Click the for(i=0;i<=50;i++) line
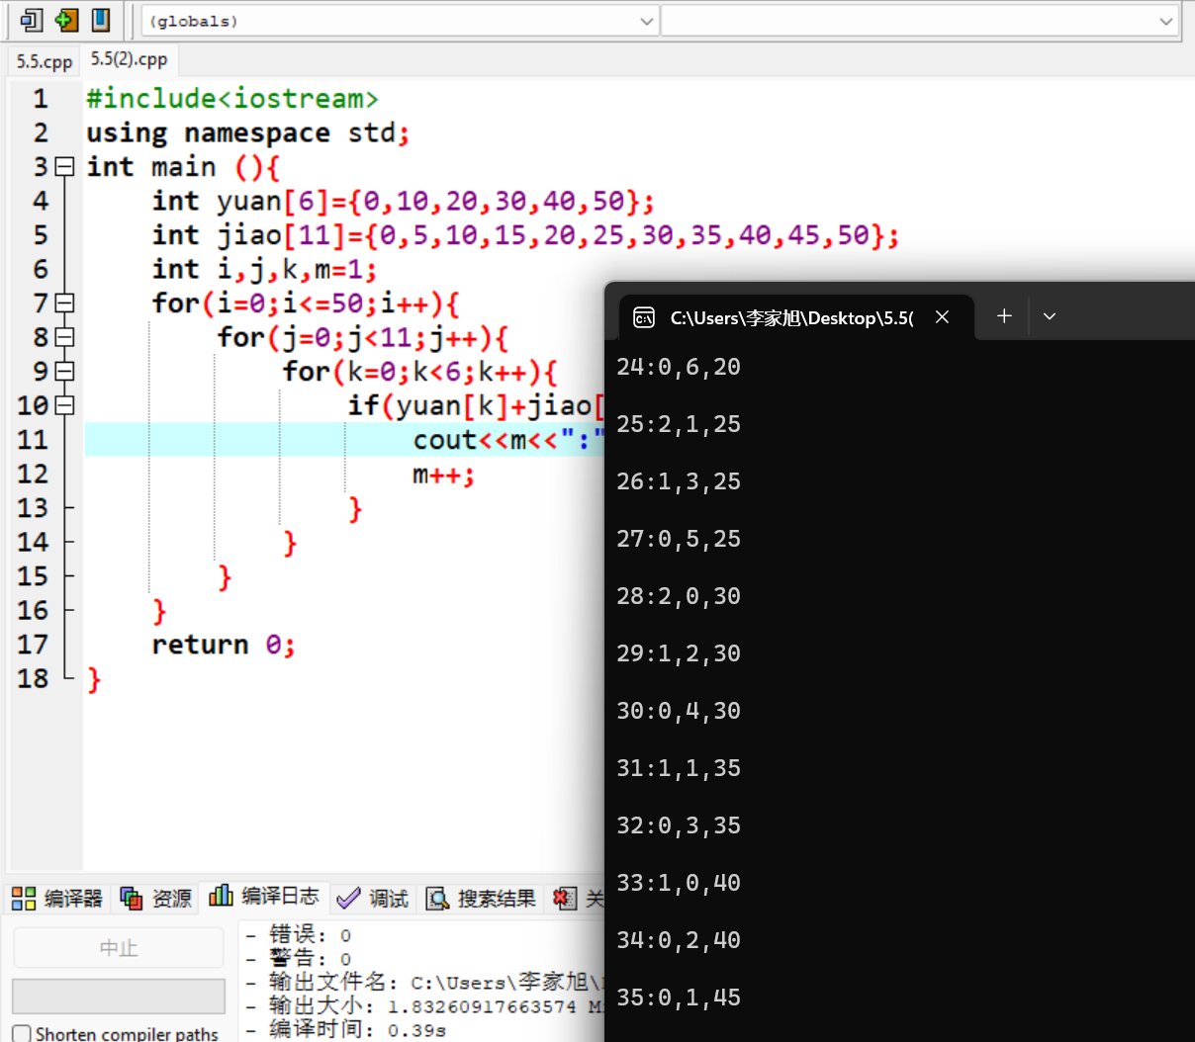Screen dimensions: 1195x1042 (x=306, y=304)
